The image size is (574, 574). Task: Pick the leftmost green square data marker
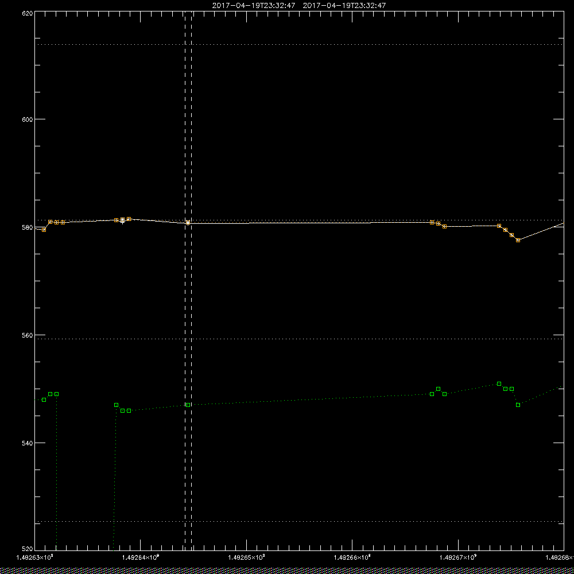[x=44, y=400]
